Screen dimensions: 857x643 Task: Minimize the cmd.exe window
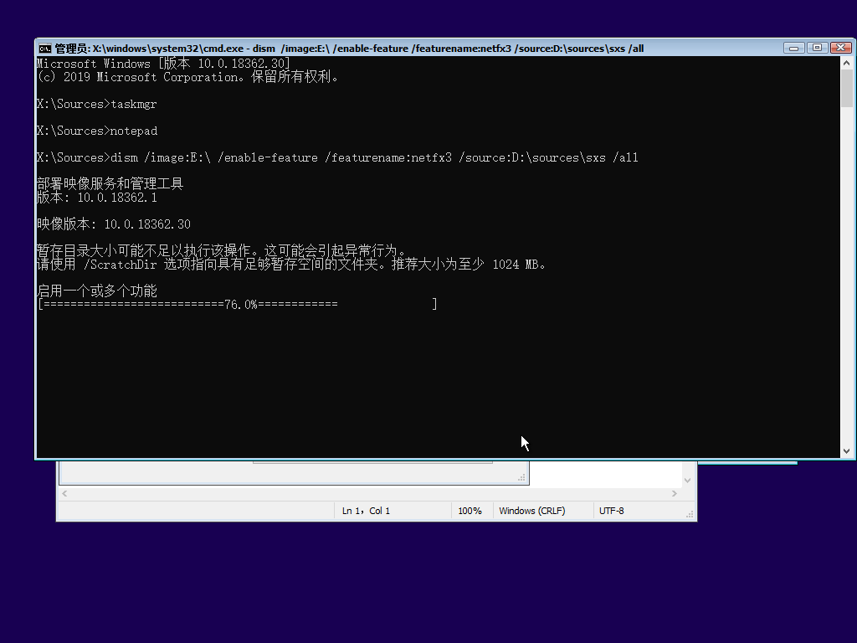(x=793, y=48)
